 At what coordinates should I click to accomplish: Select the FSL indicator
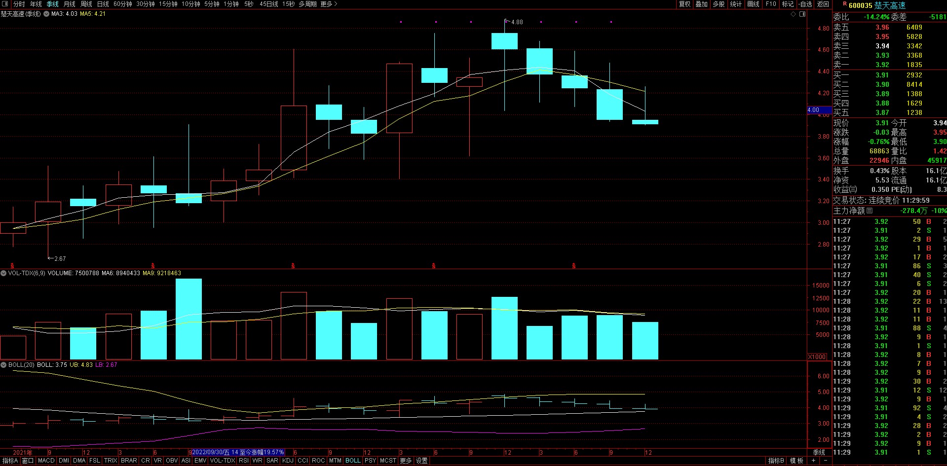click(94, 461)
